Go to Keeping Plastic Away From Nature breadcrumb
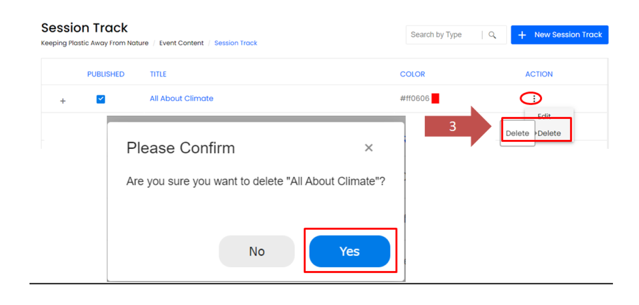This screenshot has height=305, width=639. click(95, 43)
